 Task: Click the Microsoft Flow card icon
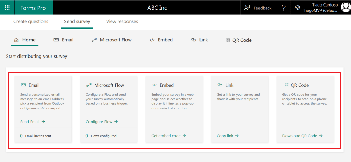point(88,85)
